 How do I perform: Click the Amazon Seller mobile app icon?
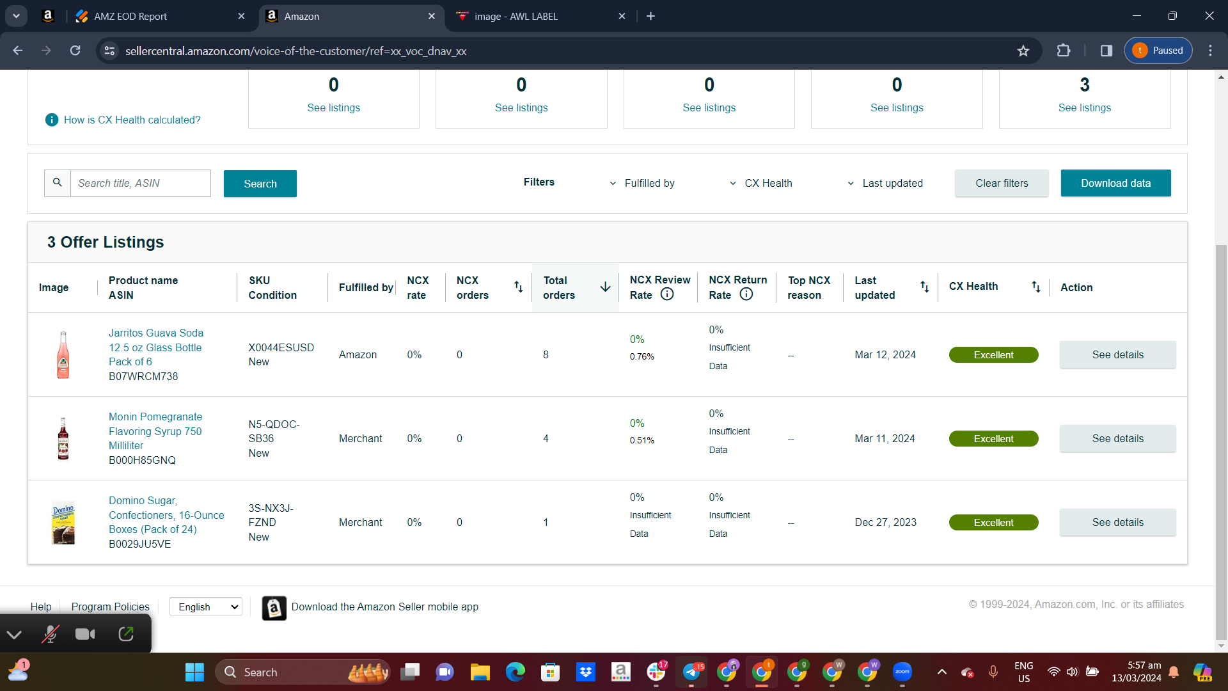(274, 608)
